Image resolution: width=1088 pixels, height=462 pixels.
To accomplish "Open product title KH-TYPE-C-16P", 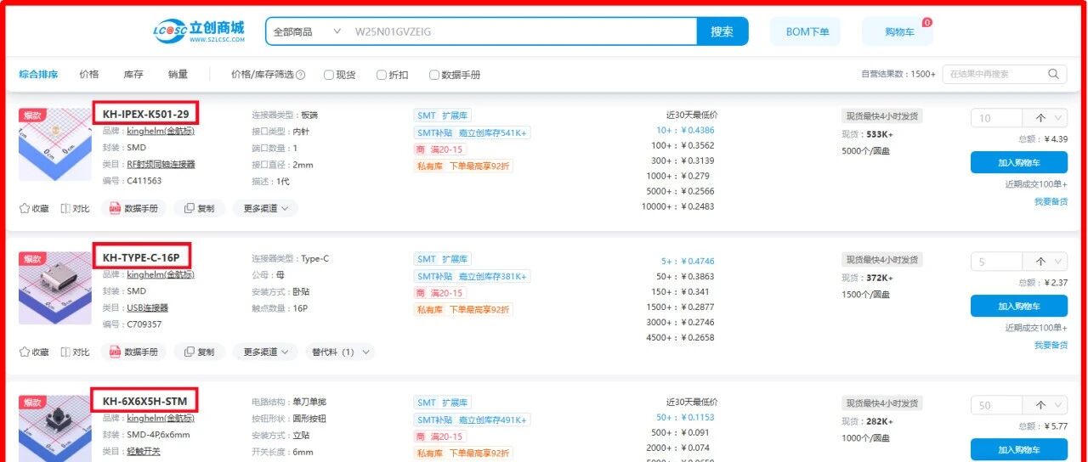I will coord(141,257).
